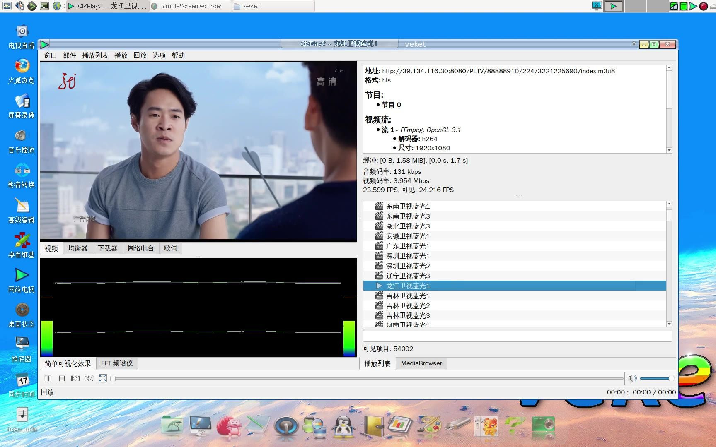
Task: Select 广东卫视蓝光1 in the playlist
Action: pyautogui.click(x=515, y=246)
